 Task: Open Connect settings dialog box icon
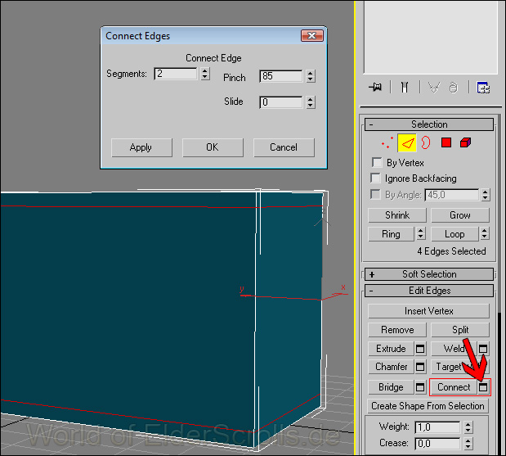484,387
